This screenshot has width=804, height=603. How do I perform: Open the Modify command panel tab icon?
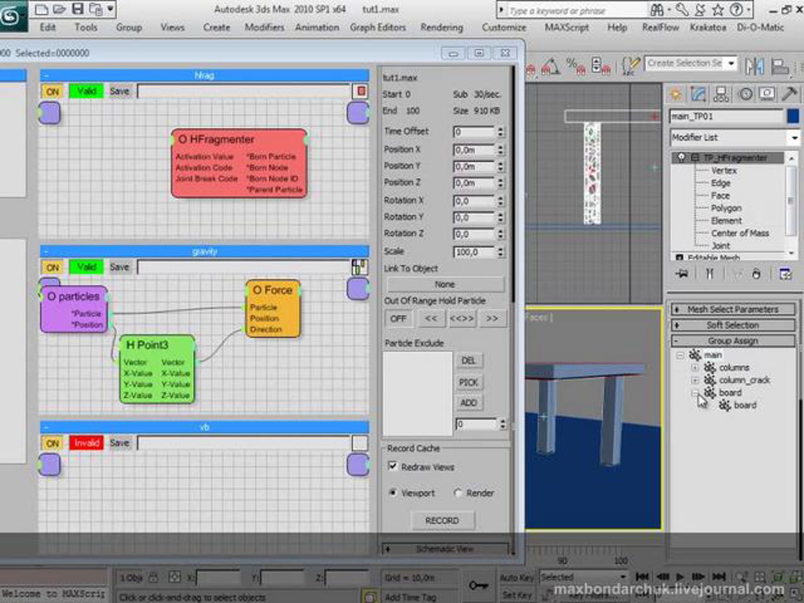coord(698,94)
